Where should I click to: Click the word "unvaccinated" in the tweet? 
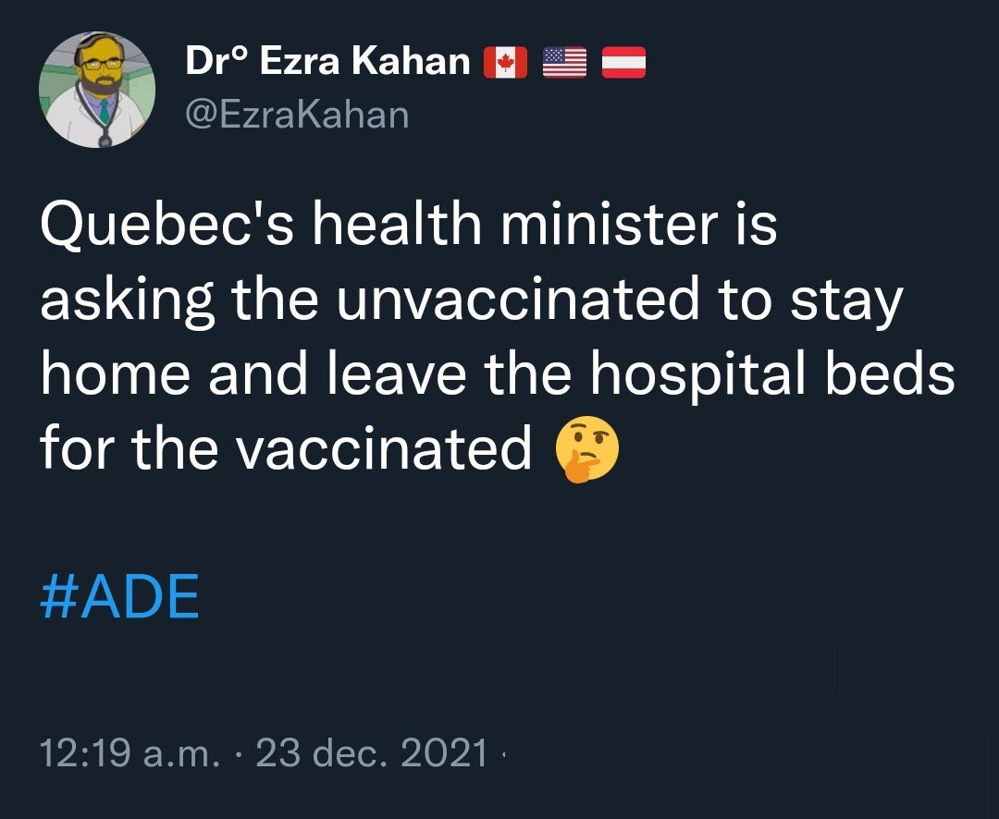tap(516, 301)
